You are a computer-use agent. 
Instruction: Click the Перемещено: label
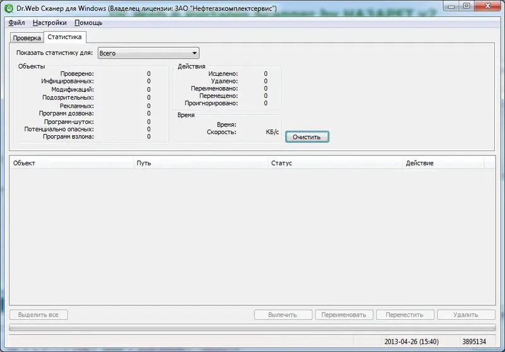[x=218, y=95]
